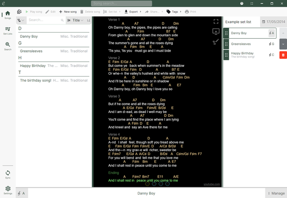Open the Manage menu
Screen dimensions: 287x198
[276, 193]
